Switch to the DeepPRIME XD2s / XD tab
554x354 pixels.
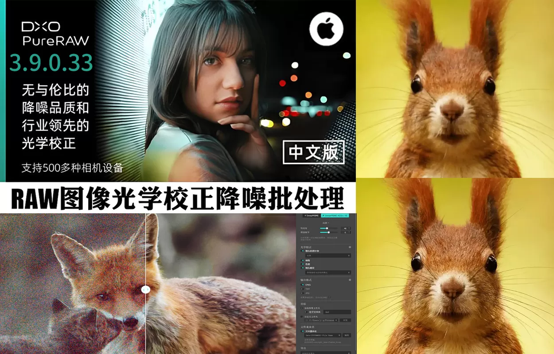pos(335,215)
